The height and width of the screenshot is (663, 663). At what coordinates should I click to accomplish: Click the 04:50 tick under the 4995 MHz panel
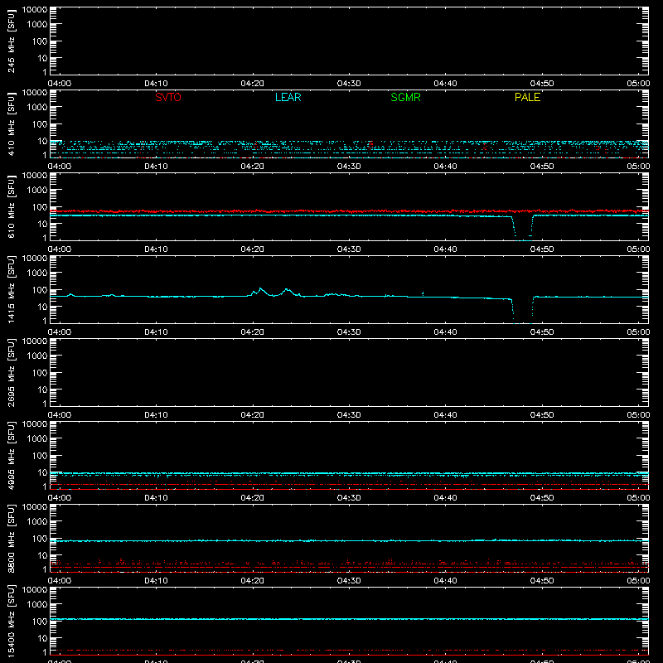542,498
